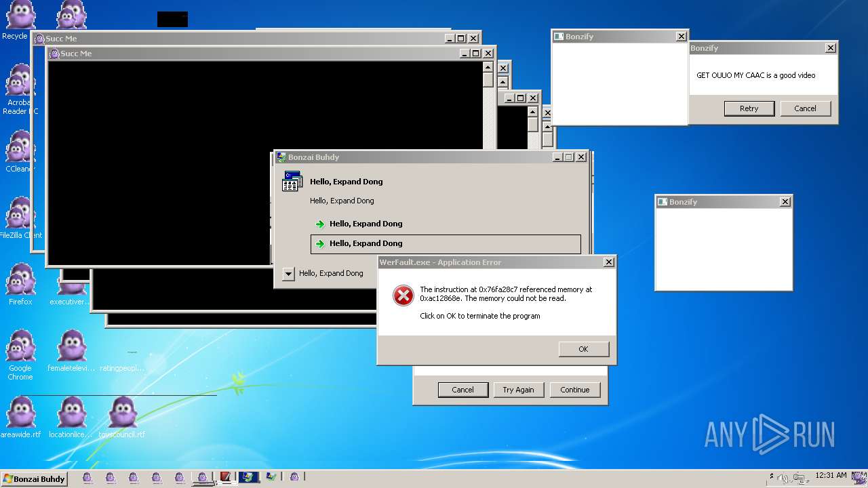Open FileZilla Client desktop icon

(x=20, y=218)
